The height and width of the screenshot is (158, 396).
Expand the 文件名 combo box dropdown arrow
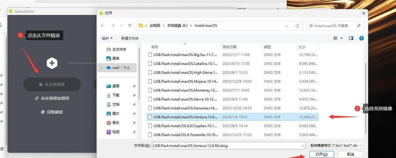click(x=303, y=146)
